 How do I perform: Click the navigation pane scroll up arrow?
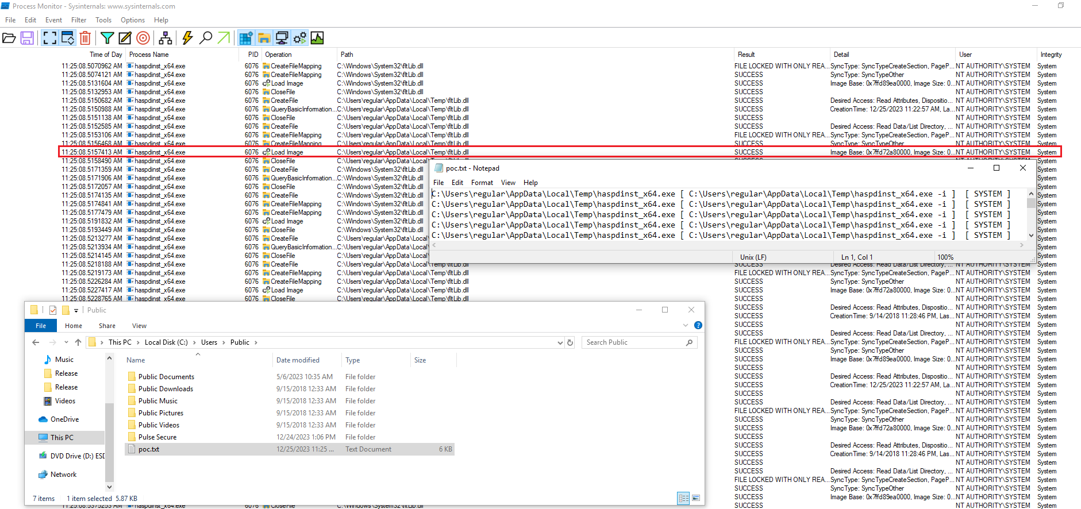(x=109, y=358)
